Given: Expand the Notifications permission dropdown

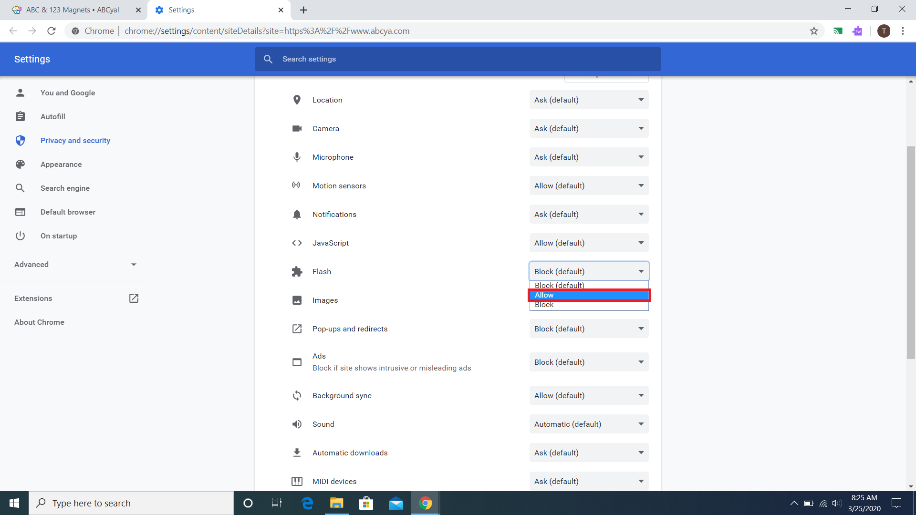Looking at the screenshot, I should (589, 214).
